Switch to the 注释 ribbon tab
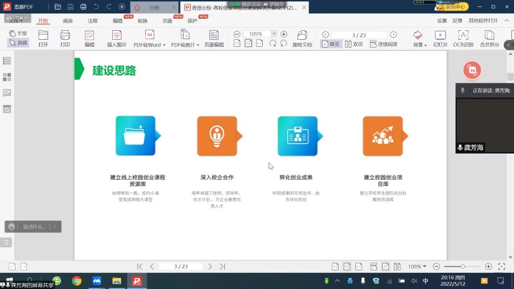 [93, 21]
